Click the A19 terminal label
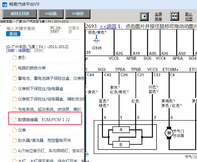This screenshot has height=162, width=197. tap(136, 54)
